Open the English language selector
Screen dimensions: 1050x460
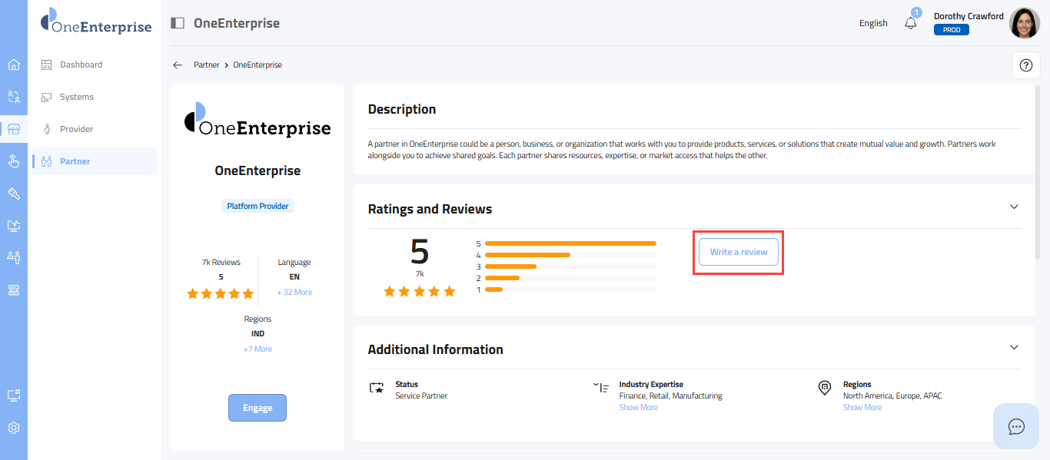pyautogui.click(x=873, y=23)
